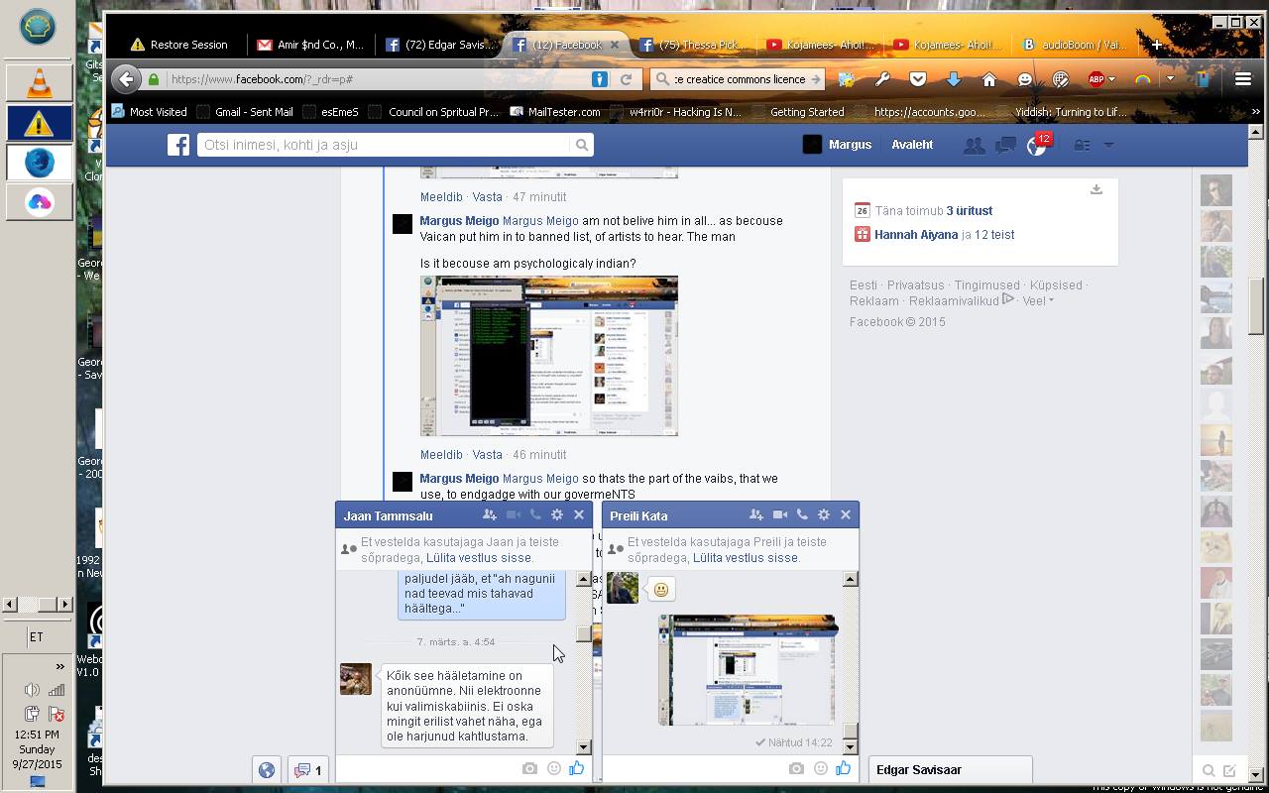Open the AdBlock Plus dropdown arrow
This screenshot has width=1269, height=793.
(1112, 79)
